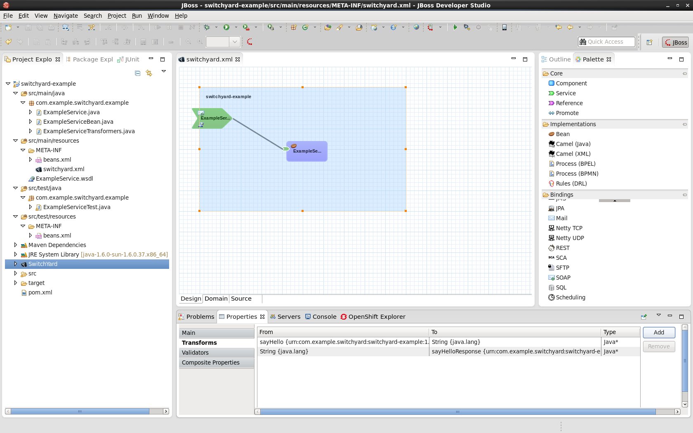Viewport: 693px width, 433px height.
Task: Select the Promote tool in Palette
Action: coord(563,113)
